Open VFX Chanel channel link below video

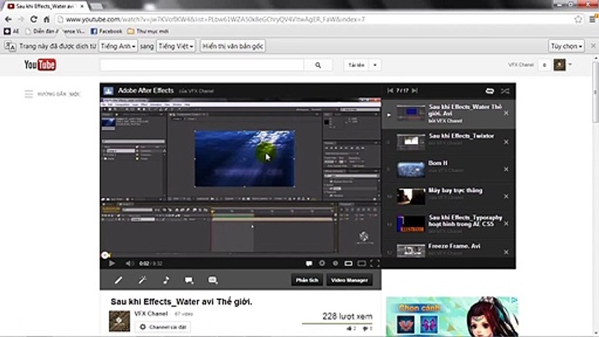(151, 313)
